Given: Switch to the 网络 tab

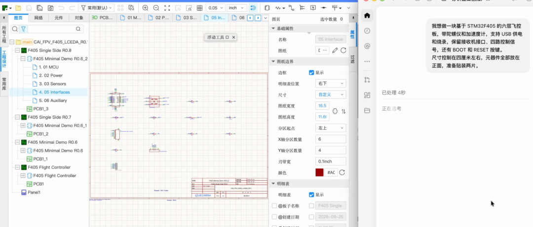Looking at the screenshot, I should pyautogui.click(x=38, y=18).
